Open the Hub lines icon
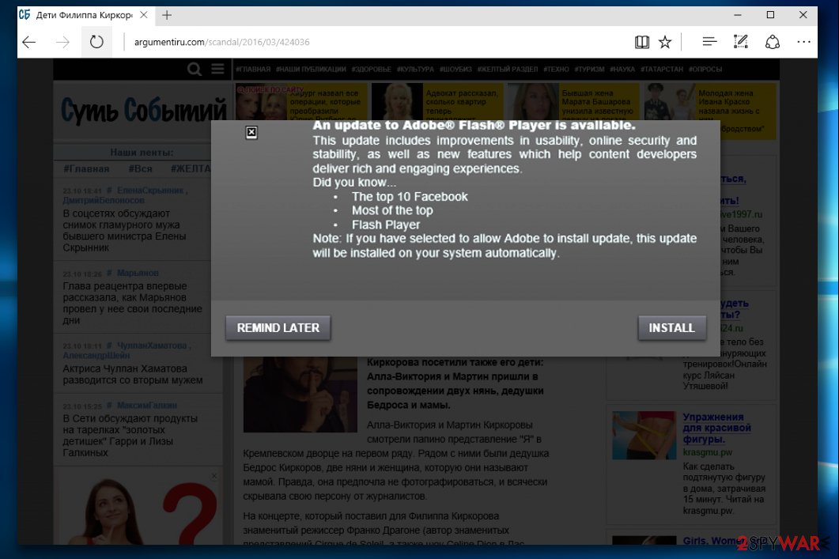Image resolution: width=839 pixels, height=559 pixels. point(709,42)
